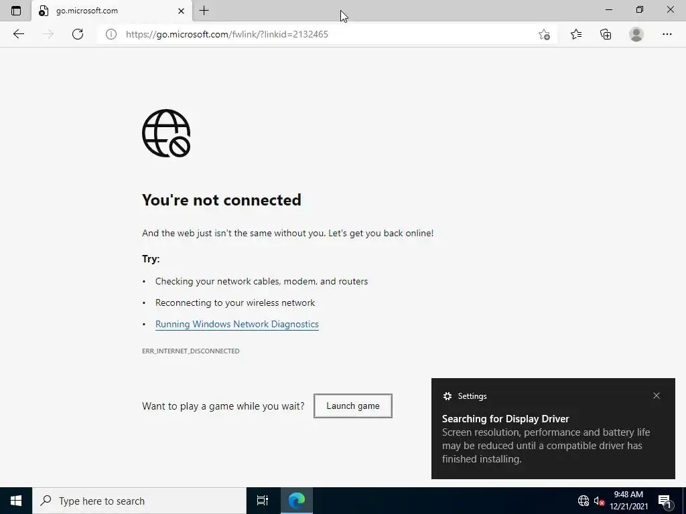The height and width of the screenshot is (514, 686).
Task: Click the You're not connected heading
Action: pos(221,199)
